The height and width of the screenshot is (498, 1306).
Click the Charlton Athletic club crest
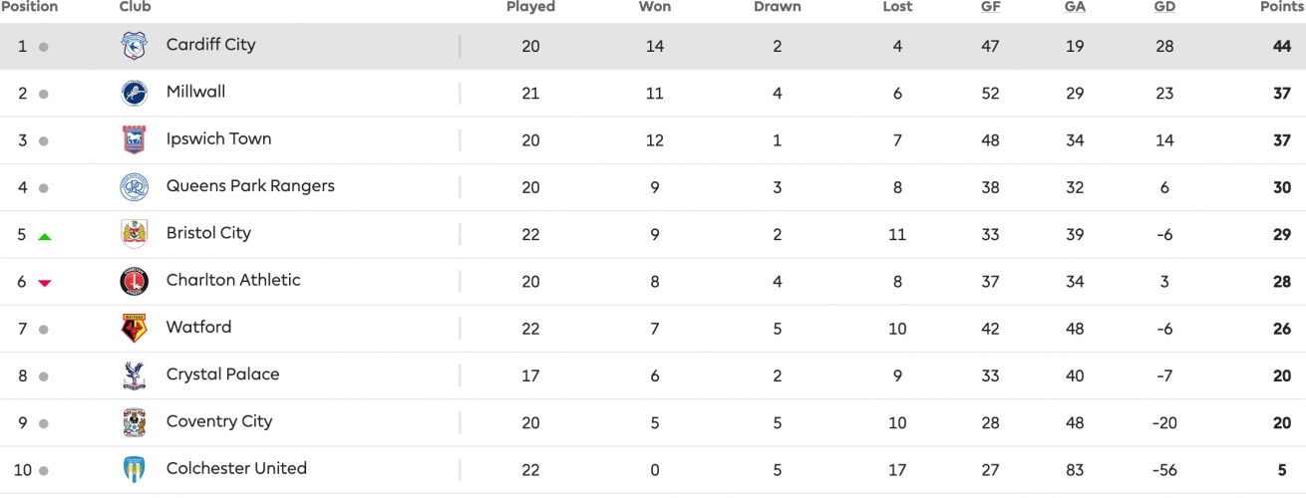coord(134,282)
